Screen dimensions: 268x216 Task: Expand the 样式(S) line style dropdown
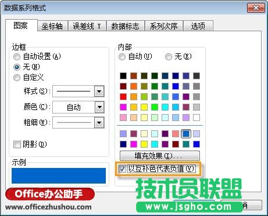click(x=99, y=91)
